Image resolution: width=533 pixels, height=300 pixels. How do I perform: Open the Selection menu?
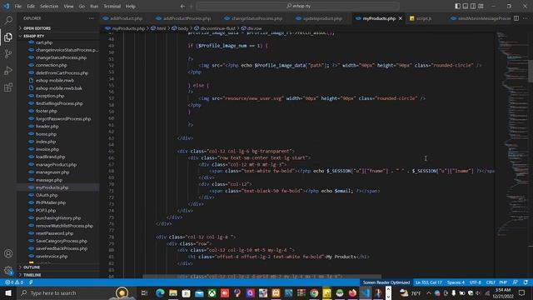pyautogui.click(x=49, y=6)
